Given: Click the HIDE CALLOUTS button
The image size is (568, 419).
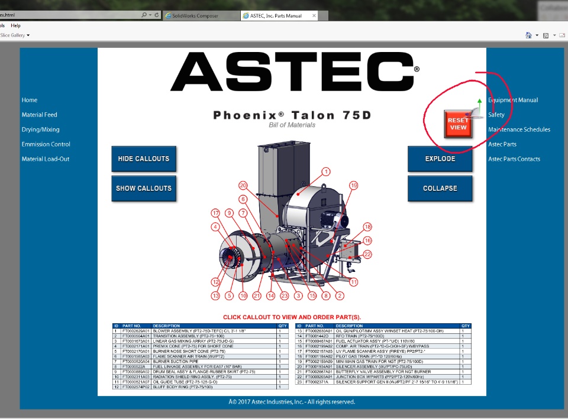Looking at the screenshot, I should 144,158.
